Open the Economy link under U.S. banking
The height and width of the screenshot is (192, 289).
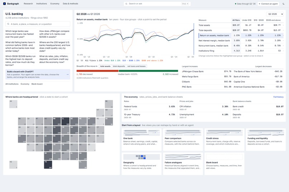pyautogui.click(x=25, y=84)
